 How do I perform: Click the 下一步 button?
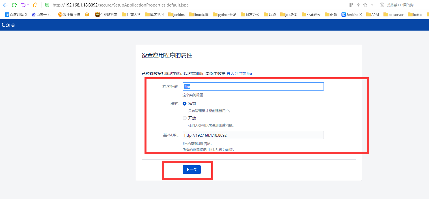(192, 170)
